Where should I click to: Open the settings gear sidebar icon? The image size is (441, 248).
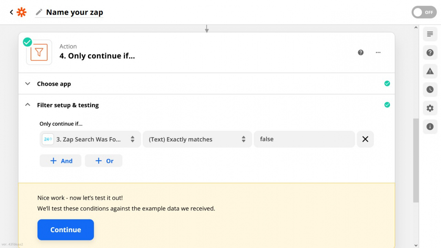tap(430, 108)
